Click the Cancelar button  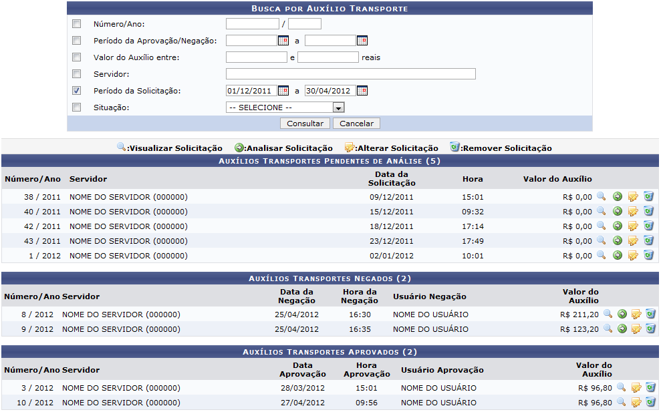357,124
